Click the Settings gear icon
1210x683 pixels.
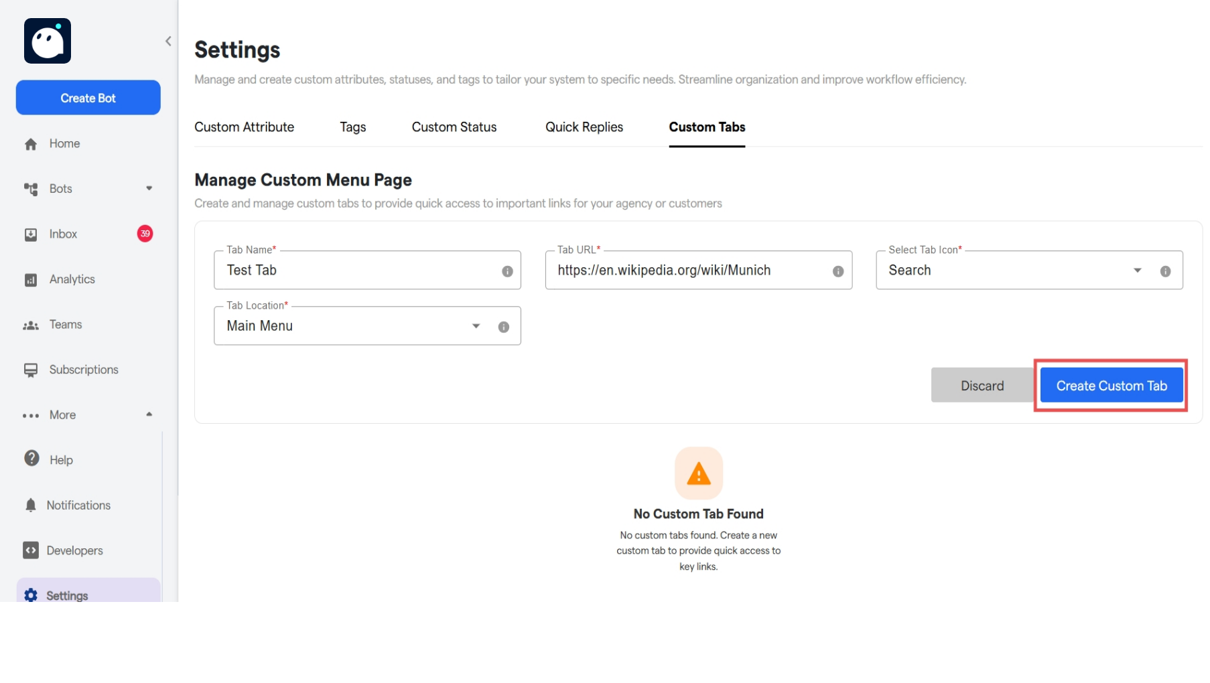coord(31,595)
